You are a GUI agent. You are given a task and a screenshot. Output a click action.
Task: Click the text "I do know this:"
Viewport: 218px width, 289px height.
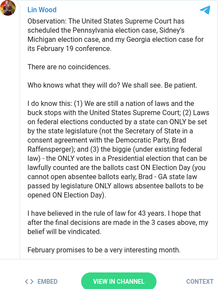(x=50, y=104)
